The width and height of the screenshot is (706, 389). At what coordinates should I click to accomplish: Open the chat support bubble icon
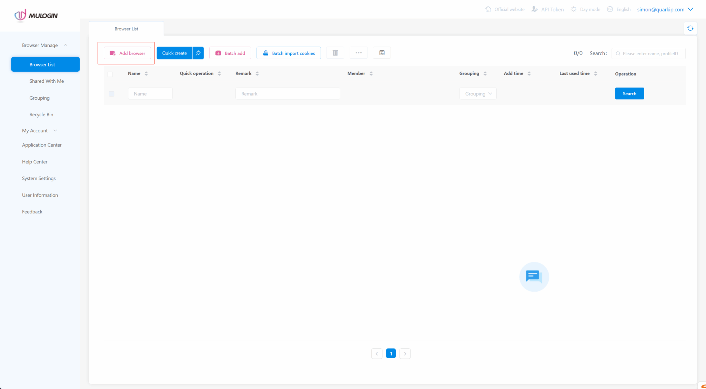534,277
